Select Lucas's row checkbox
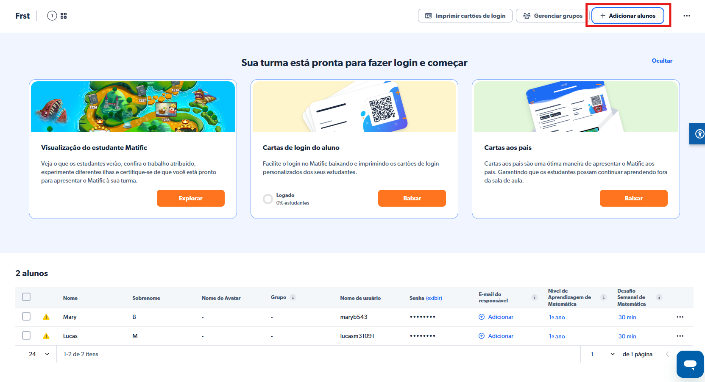705x382 pixels. click(26, 335)
